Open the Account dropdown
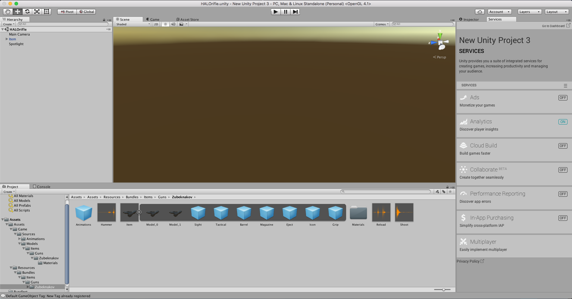572x299 pixels. [x=499, y=12]
